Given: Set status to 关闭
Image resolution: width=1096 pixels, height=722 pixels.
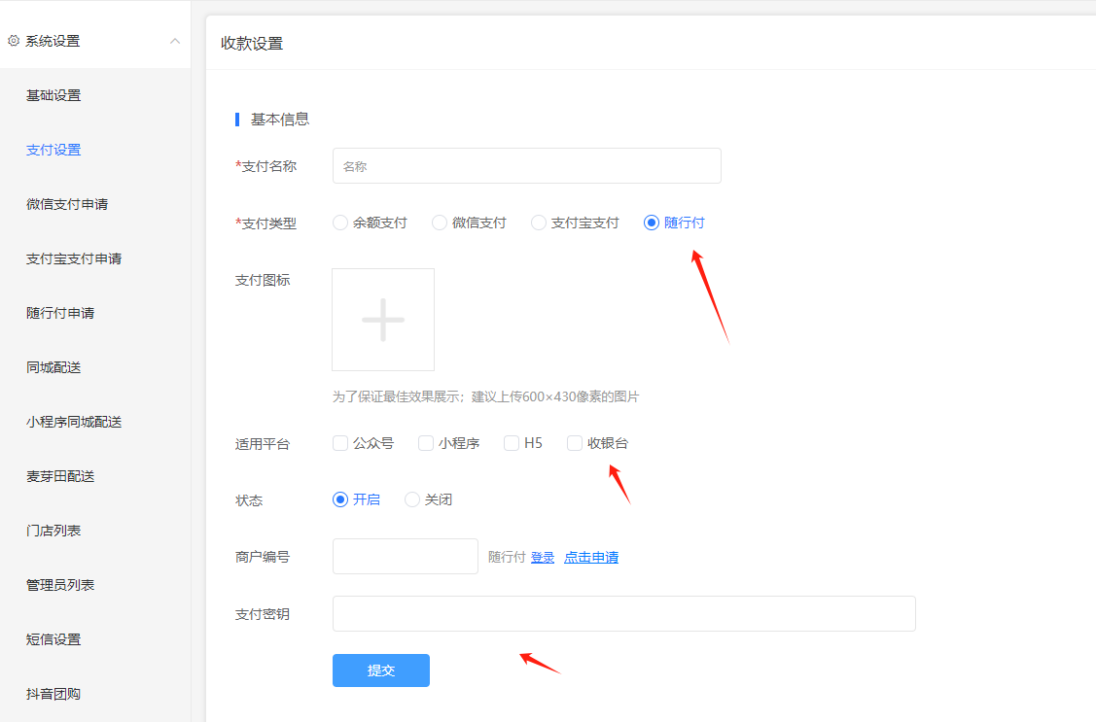Looking at the screenshot, I should click(412, 499).
